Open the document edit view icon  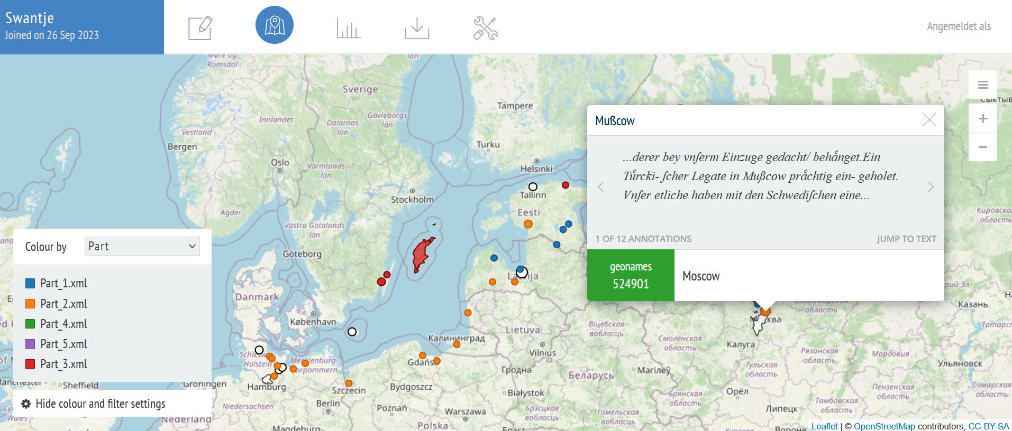pyautogui.click(x=200, y=28)
